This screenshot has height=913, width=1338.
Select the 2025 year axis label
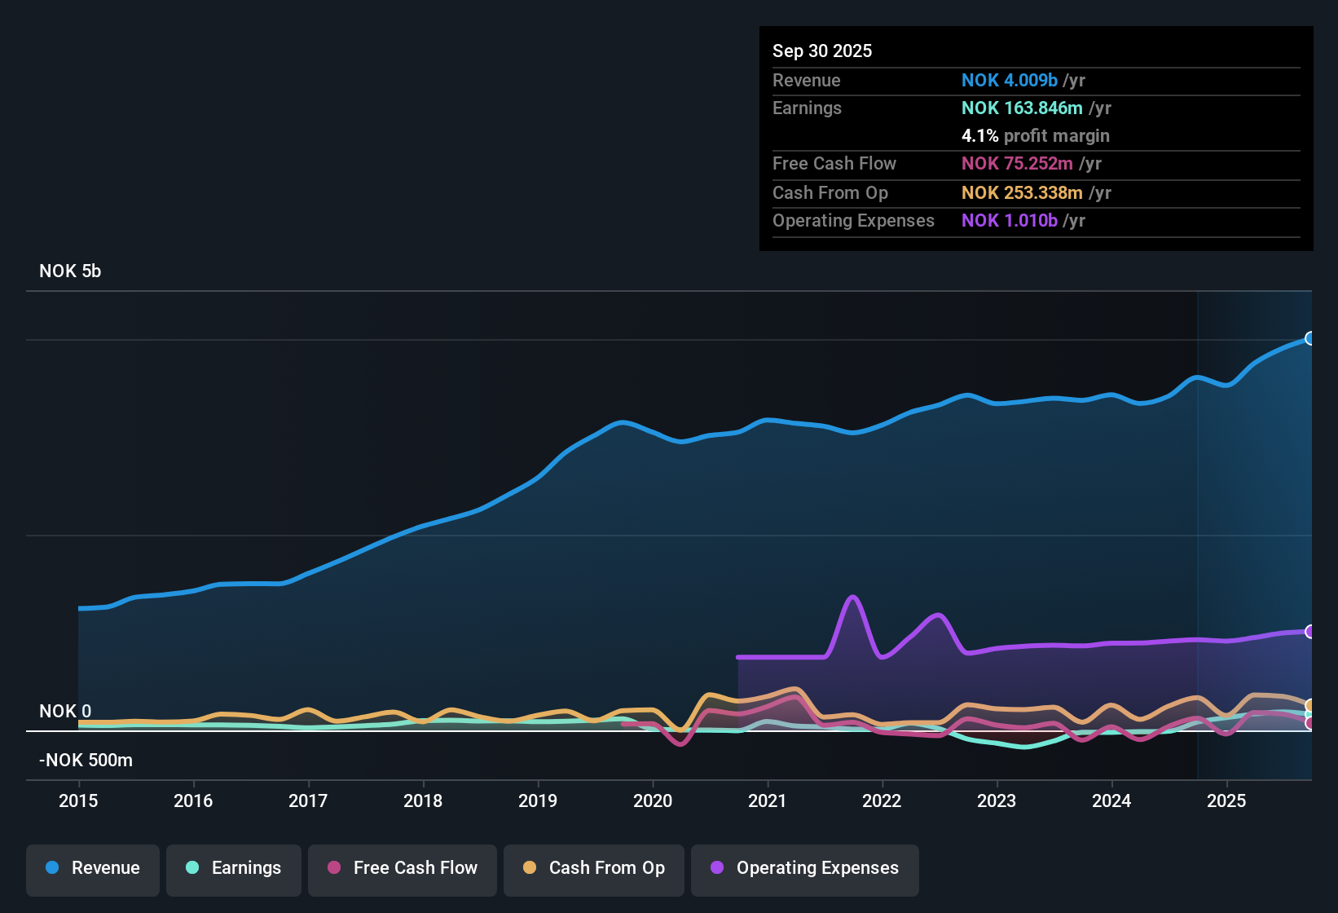click(x=1228, y=801)
